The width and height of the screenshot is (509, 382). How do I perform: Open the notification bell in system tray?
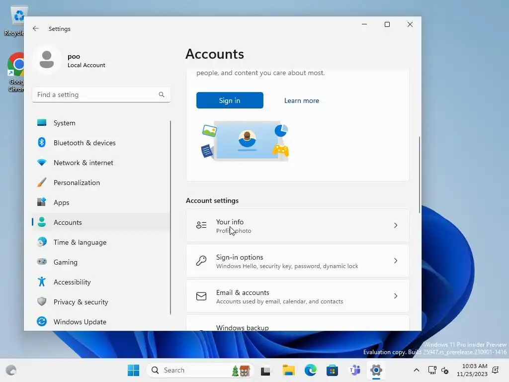pos(496,370)
